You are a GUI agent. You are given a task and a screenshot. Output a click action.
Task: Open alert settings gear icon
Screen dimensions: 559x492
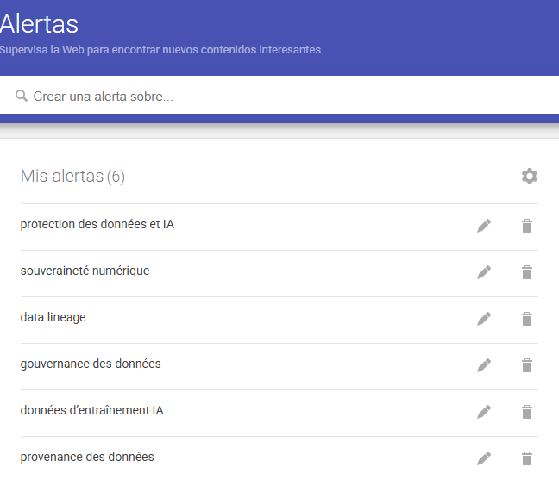(529, 177)
